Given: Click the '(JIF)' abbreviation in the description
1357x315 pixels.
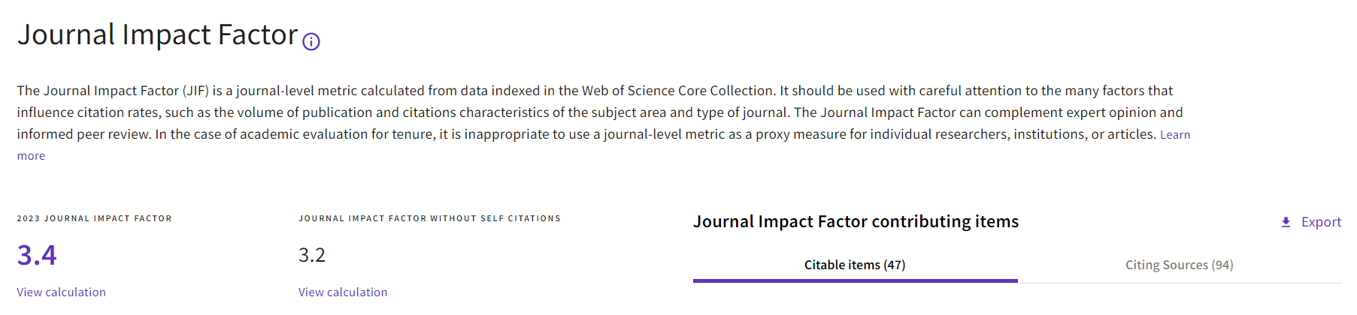Looking at the screenshot, I should 195,91.
